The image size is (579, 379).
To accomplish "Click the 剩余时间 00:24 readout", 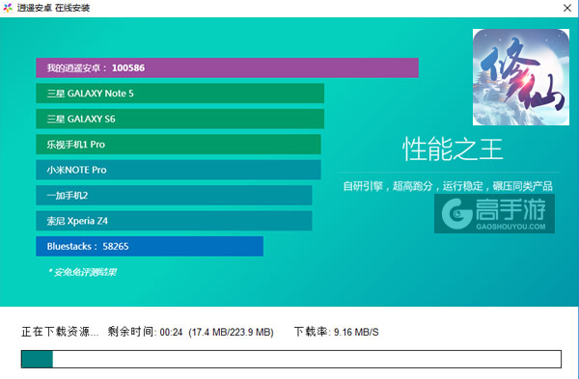I will [145, 332].
